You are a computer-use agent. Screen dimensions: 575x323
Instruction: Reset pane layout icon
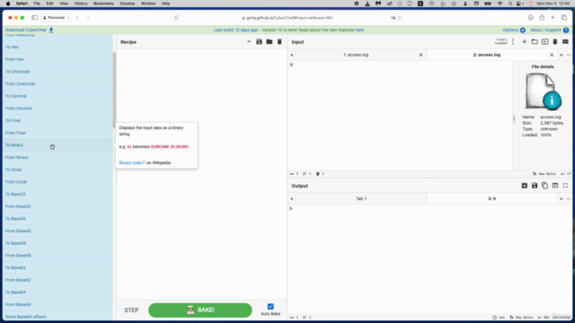(565, 42)
